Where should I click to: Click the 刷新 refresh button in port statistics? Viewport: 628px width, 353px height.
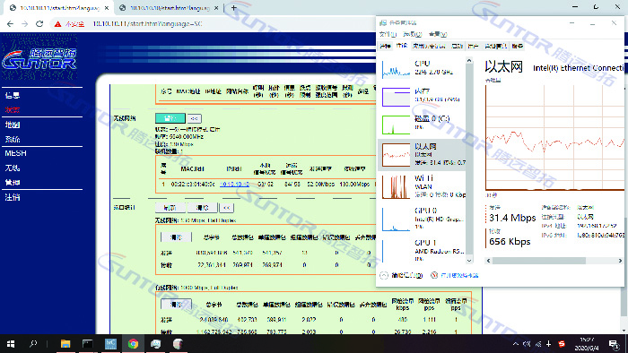pos(170,208)
